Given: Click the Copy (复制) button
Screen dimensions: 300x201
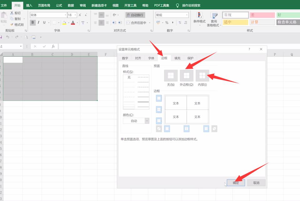Looking at the screenshot, I should (x=16, y=19).
